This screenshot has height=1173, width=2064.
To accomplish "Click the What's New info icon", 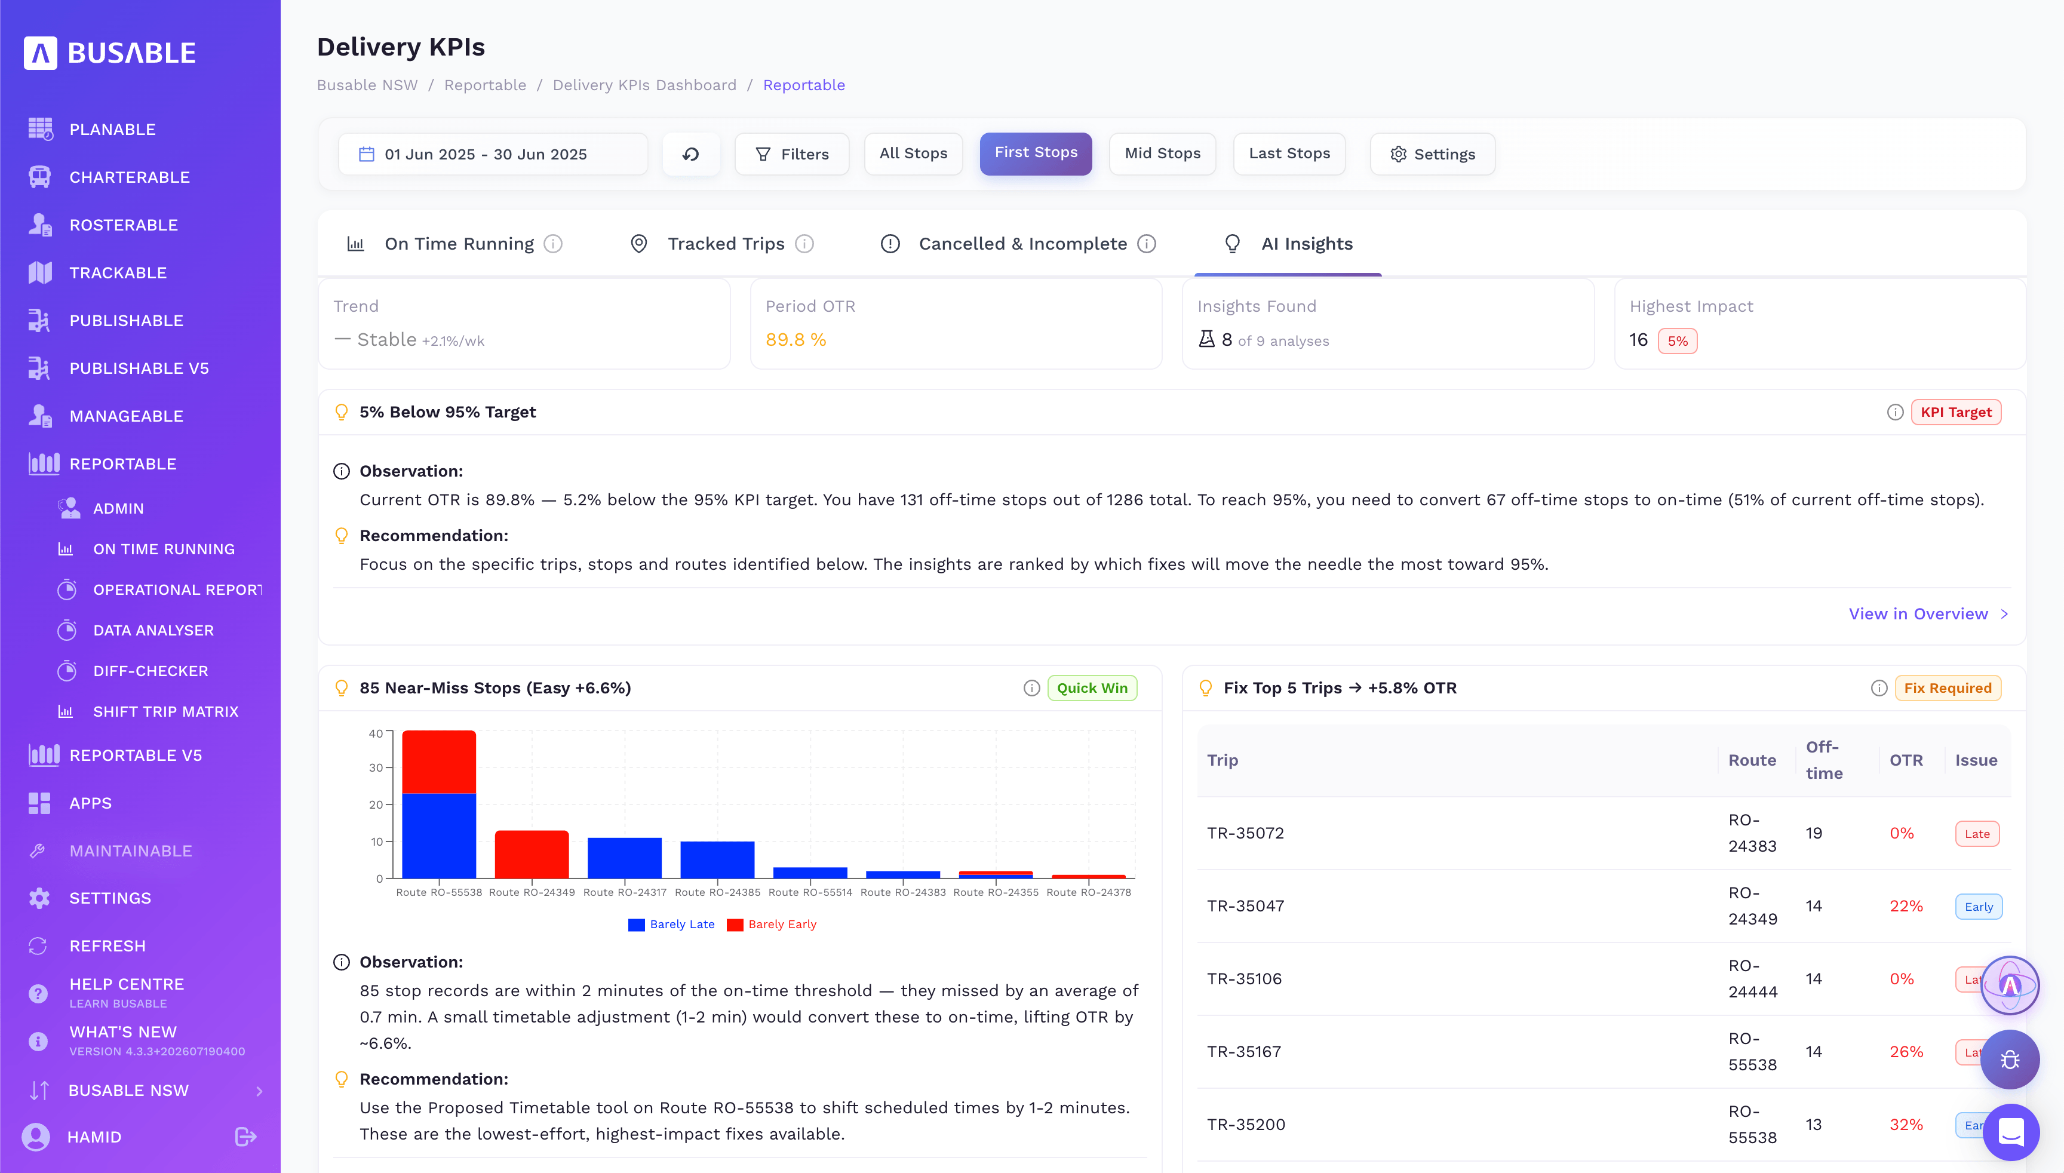I will [38, 1041].
